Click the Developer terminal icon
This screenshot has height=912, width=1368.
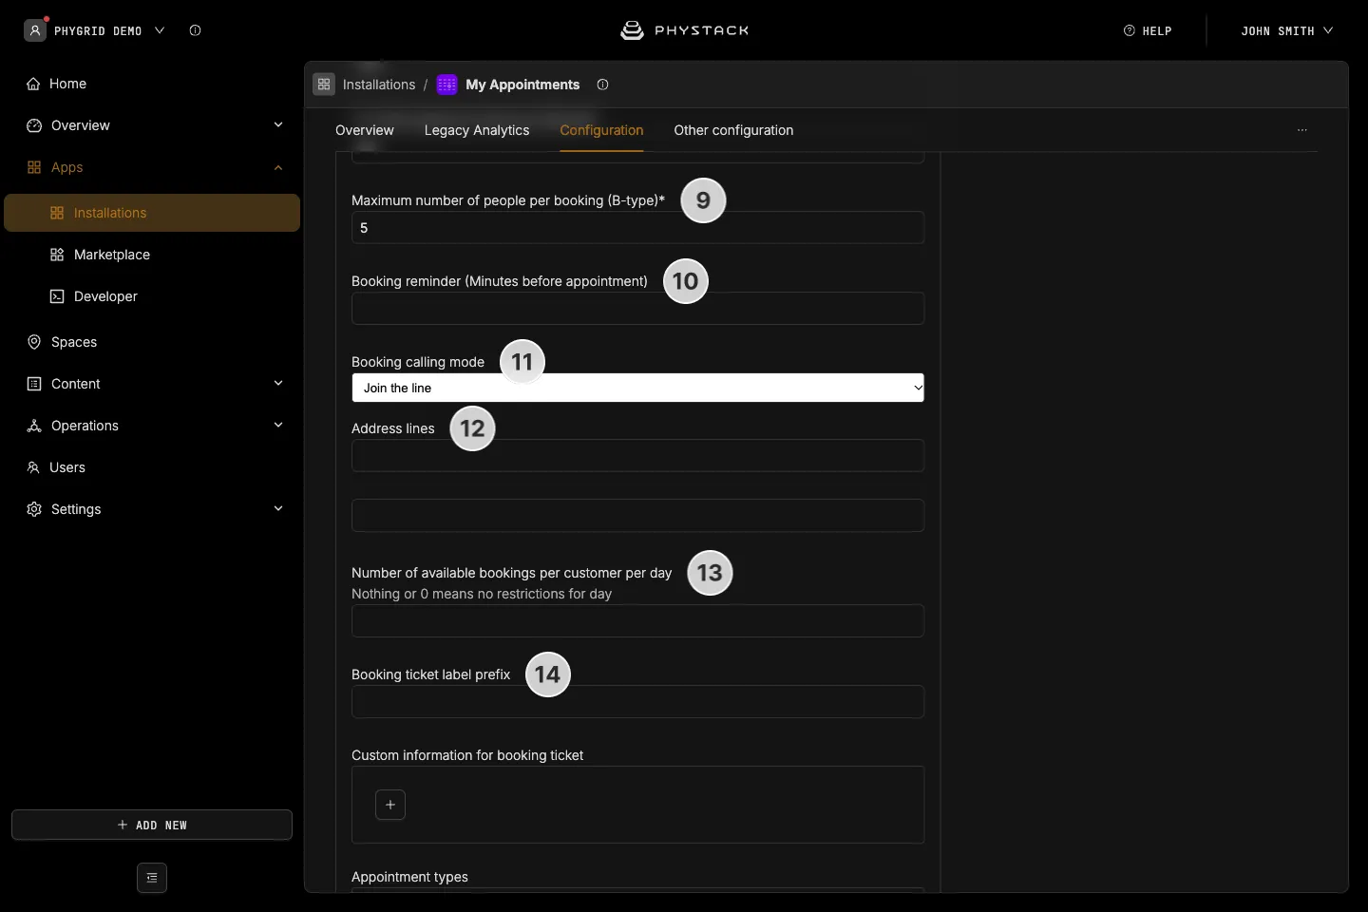pos(57,296)
